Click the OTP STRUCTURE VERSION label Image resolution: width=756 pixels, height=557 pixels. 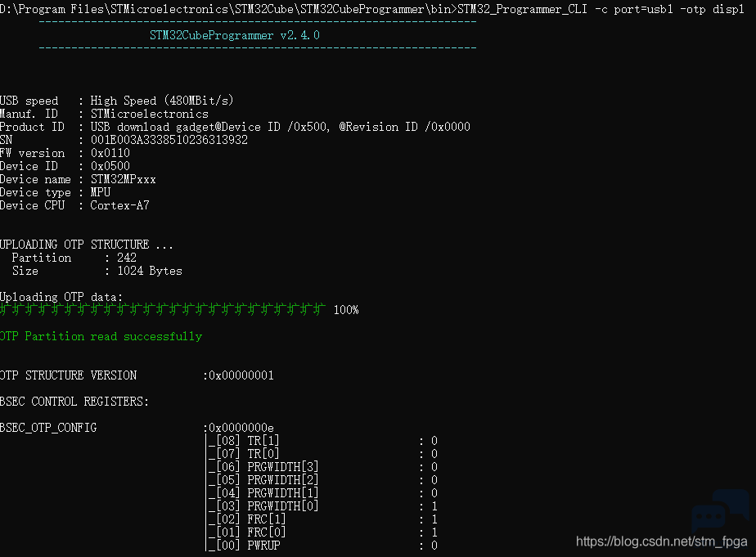pos(69,375)
